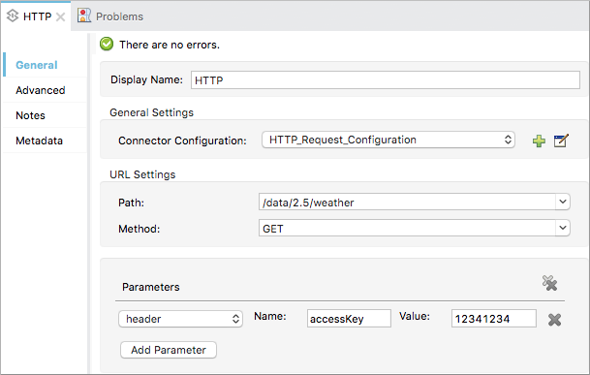Click the Display Name input field

(x=386, y=80)
